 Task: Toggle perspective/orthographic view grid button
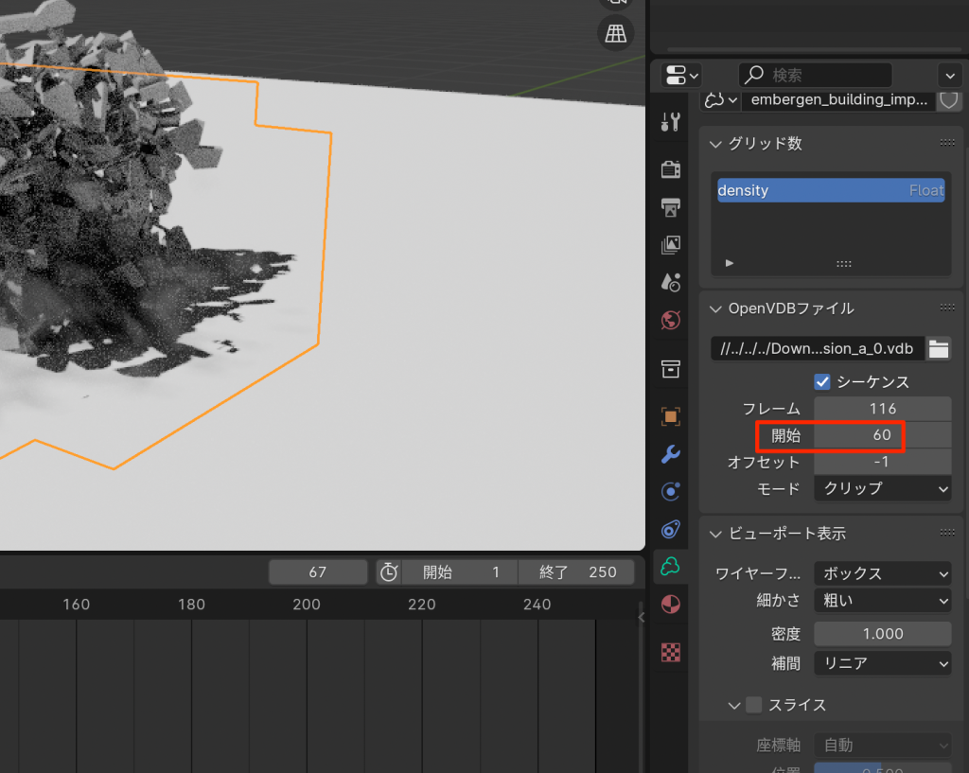pos(616,33)
